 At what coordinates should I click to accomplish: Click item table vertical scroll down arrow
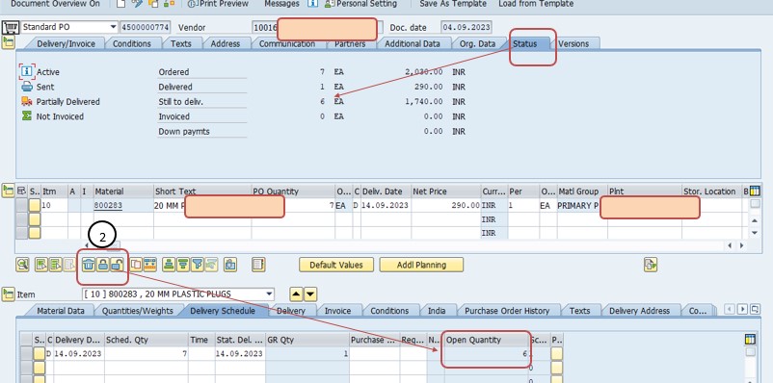point(755,232)
